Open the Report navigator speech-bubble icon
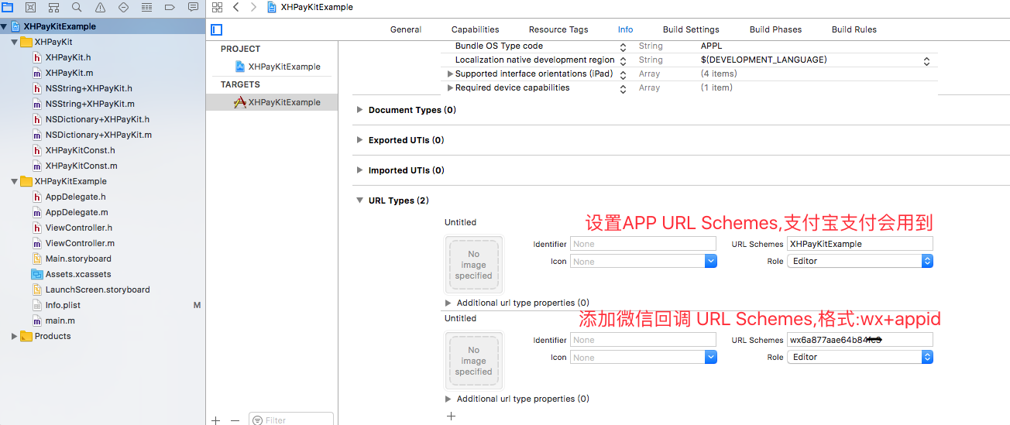Viewport: 1010px width, 425px height. (x=194, y=7)
